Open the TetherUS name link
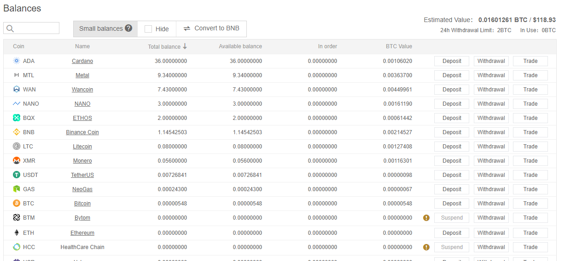The image size is (565, 261). 82,175
